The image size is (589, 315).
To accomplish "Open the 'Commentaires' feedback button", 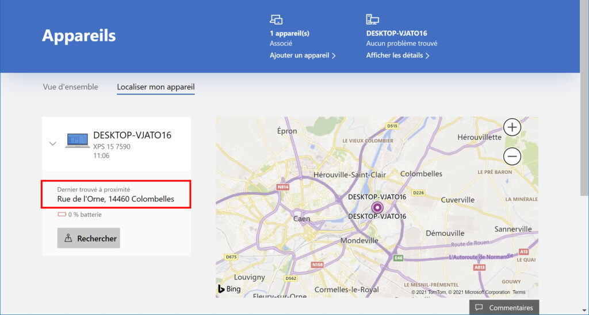I will tap(504, 308).
